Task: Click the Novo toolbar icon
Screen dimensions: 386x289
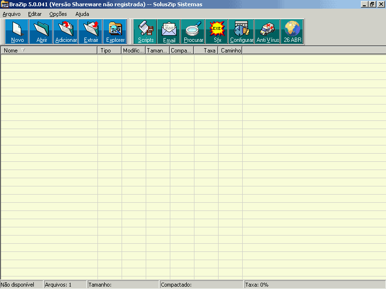Action: [17, 32]
